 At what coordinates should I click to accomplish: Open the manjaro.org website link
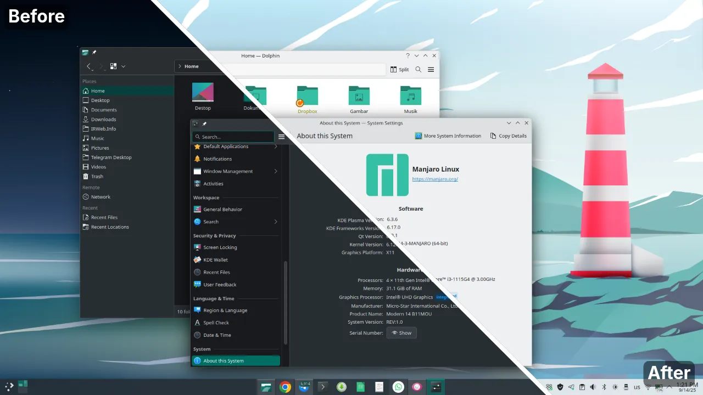435,179
